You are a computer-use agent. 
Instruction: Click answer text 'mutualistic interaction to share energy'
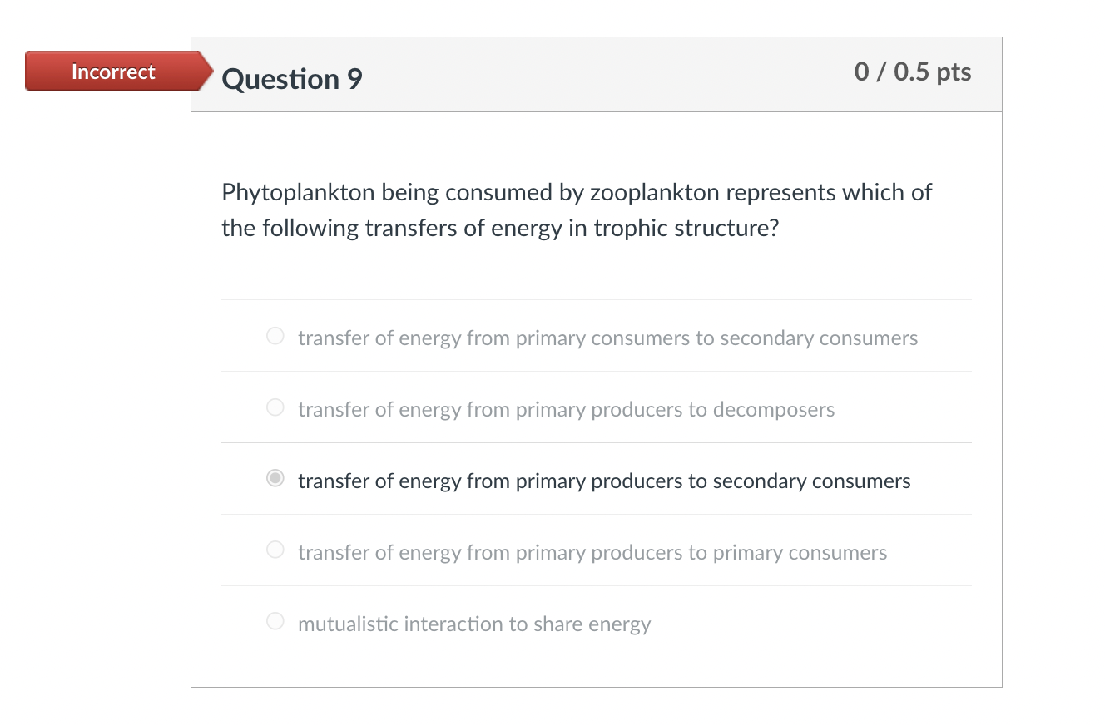coord(474,624)
